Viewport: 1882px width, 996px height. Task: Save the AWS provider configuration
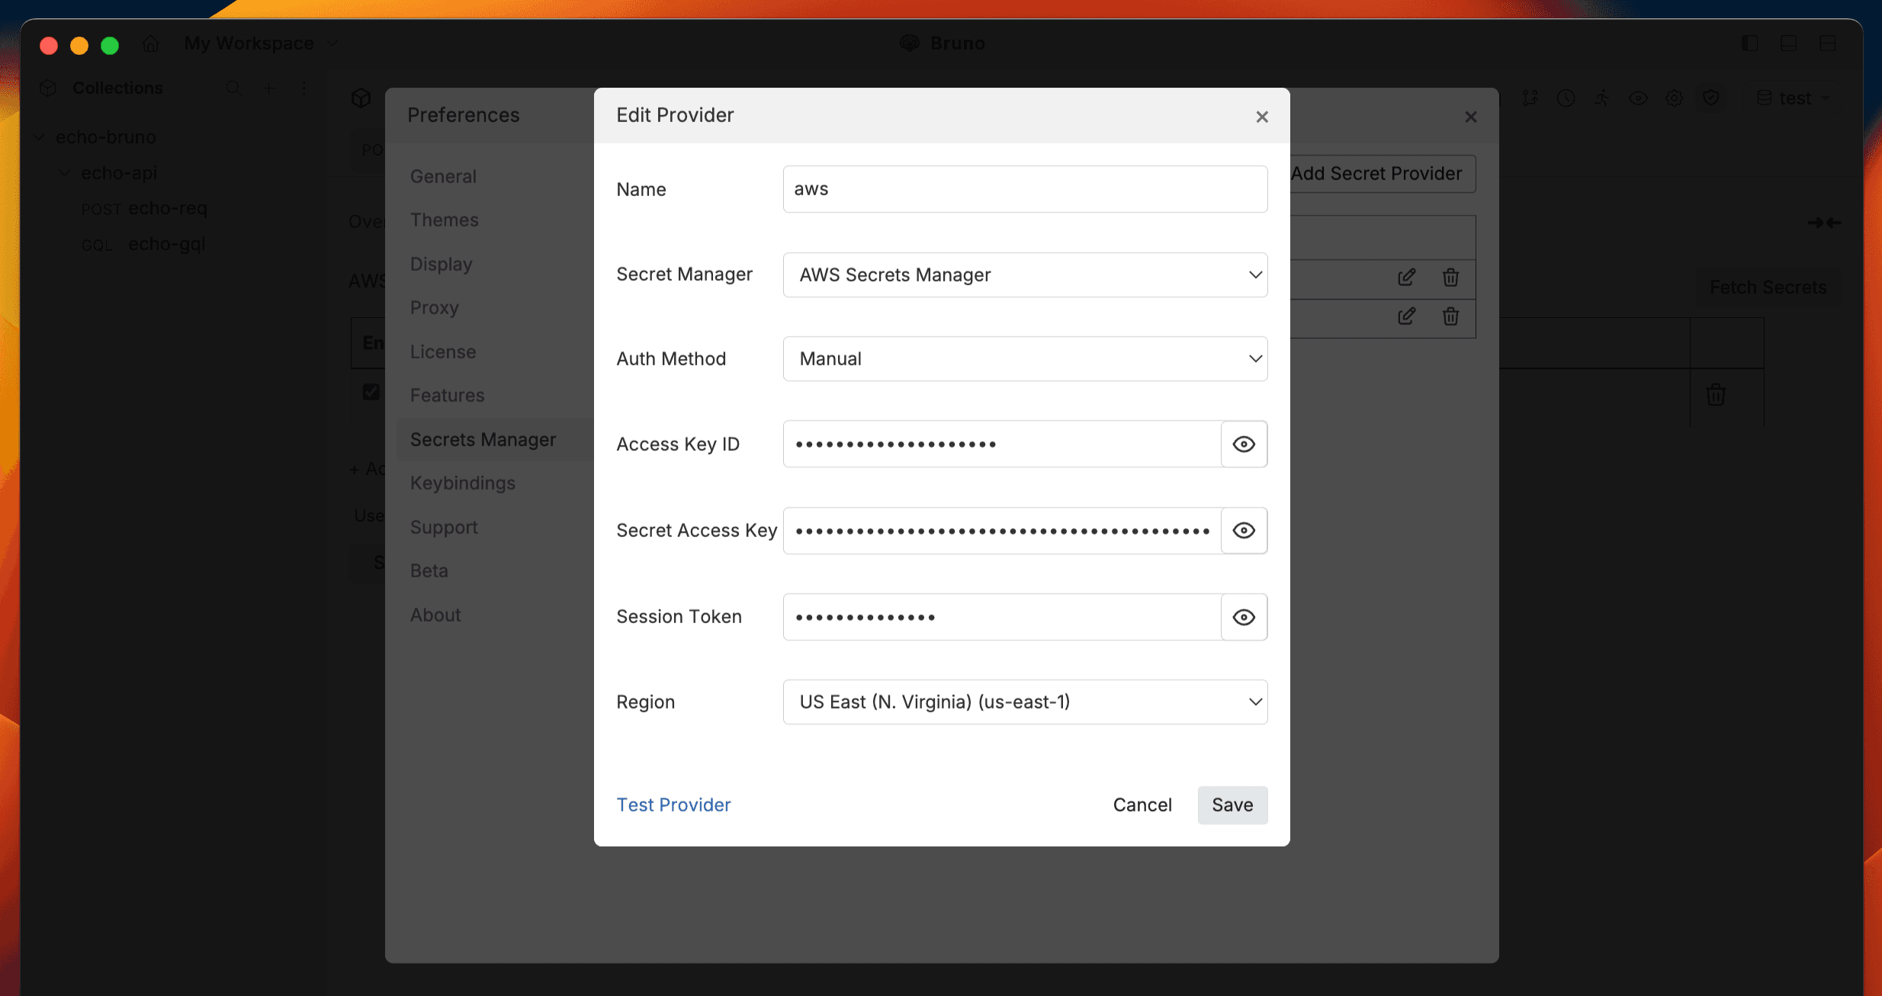[1232, 805]
